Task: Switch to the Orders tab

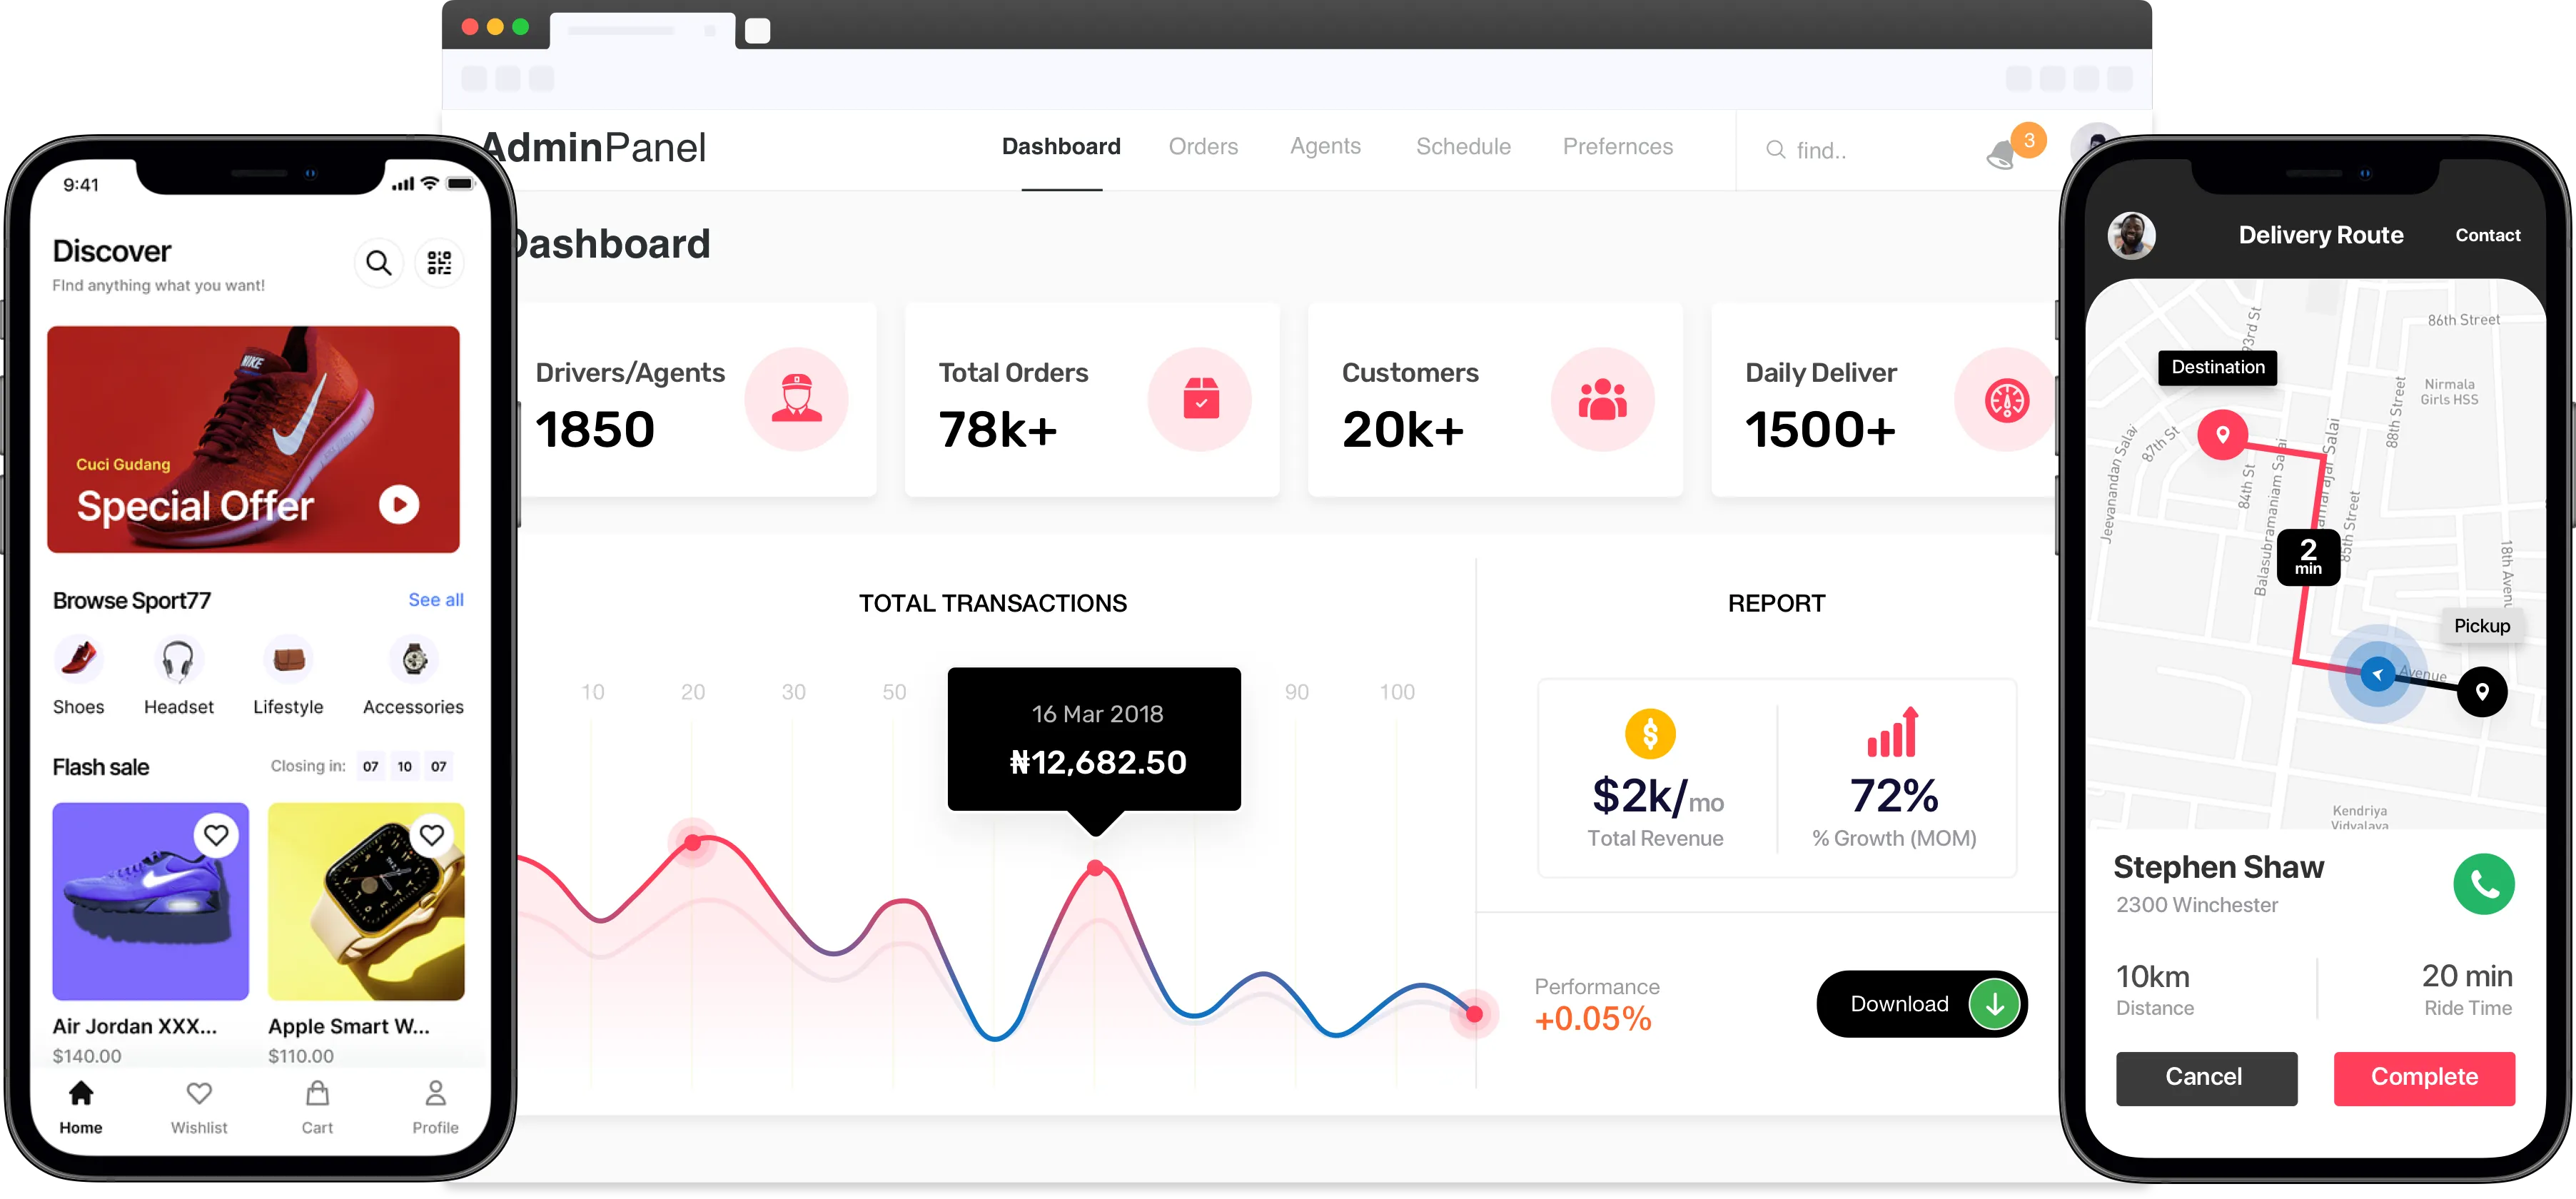Action: pyautogui.click(x=1203, y=147)
